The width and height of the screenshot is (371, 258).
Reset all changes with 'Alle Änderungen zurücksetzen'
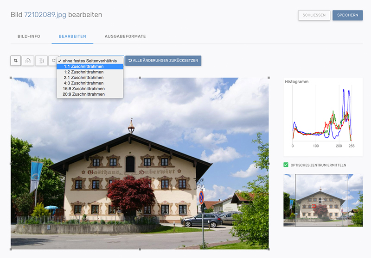click(163, 61)
